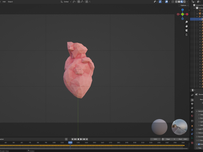Viewport: 203px width, 152px height.
Task: Toggle snapping magnet in header
Action: coord(79,2)
